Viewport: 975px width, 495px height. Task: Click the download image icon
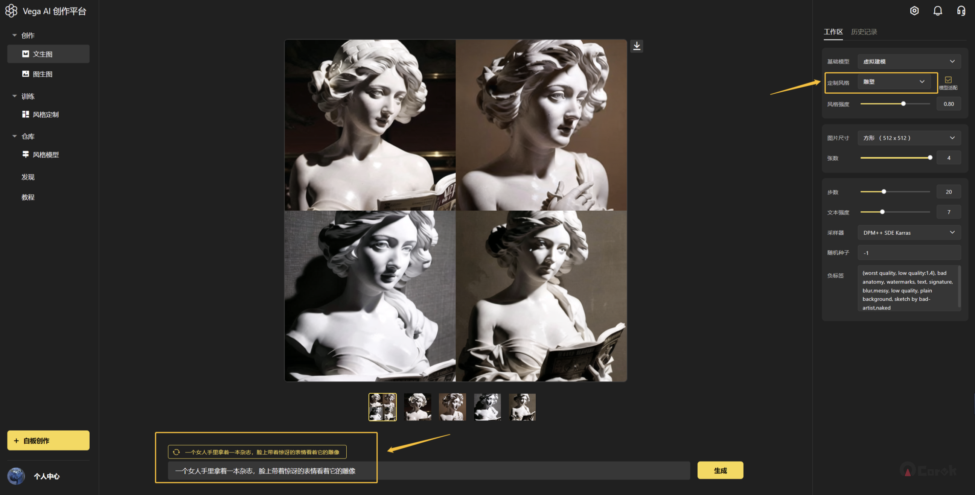[x=637, y=46]
